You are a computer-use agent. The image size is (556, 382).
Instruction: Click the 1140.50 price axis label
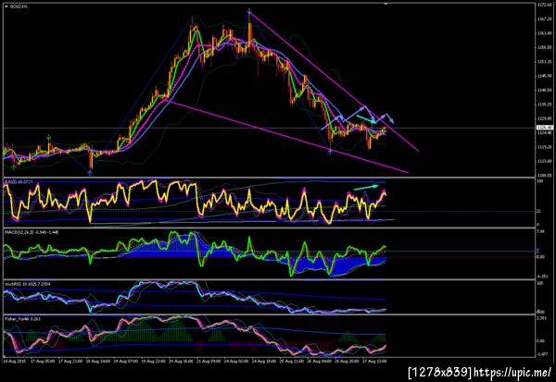click(544, 90)
